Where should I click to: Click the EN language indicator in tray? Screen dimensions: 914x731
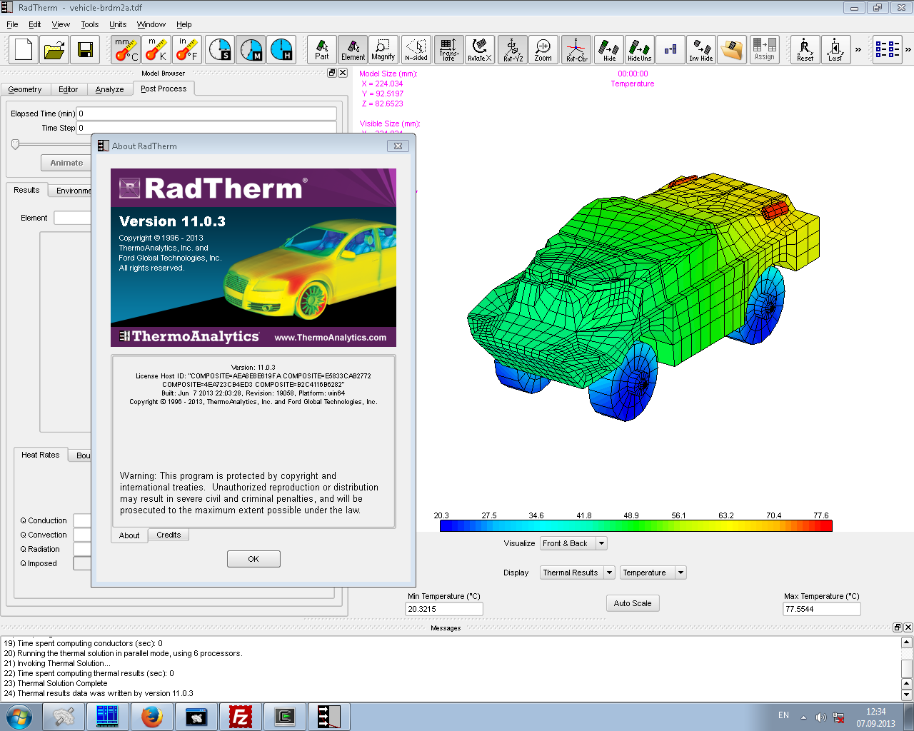tap(783, 715)
